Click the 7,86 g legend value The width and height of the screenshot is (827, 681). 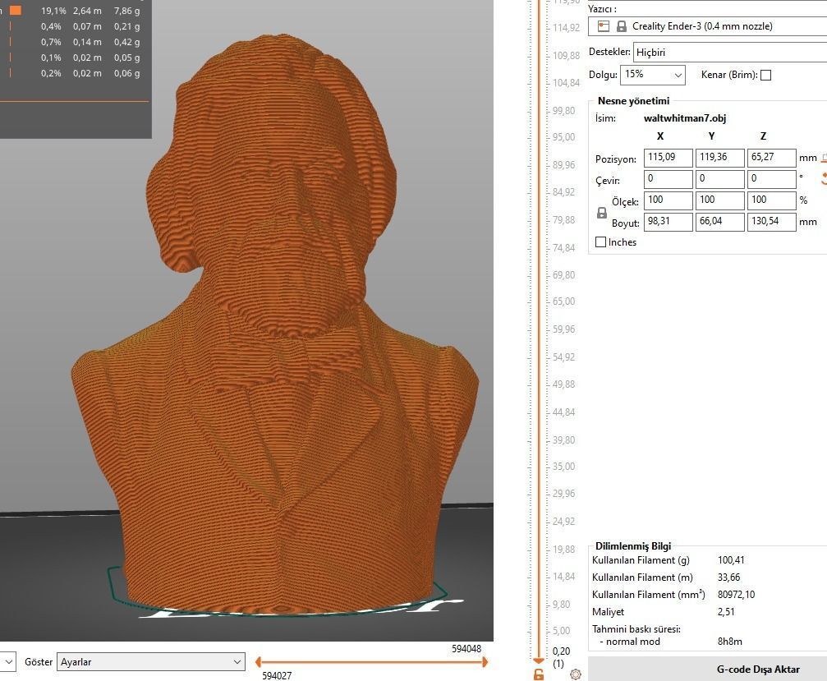127,11
